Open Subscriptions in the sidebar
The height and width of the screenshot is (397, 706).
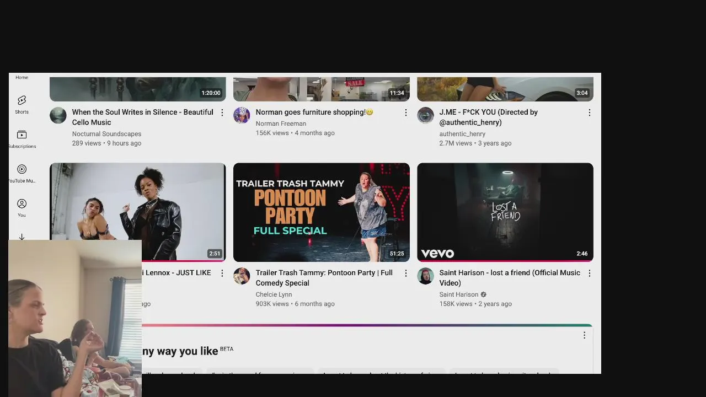[22, 139]
